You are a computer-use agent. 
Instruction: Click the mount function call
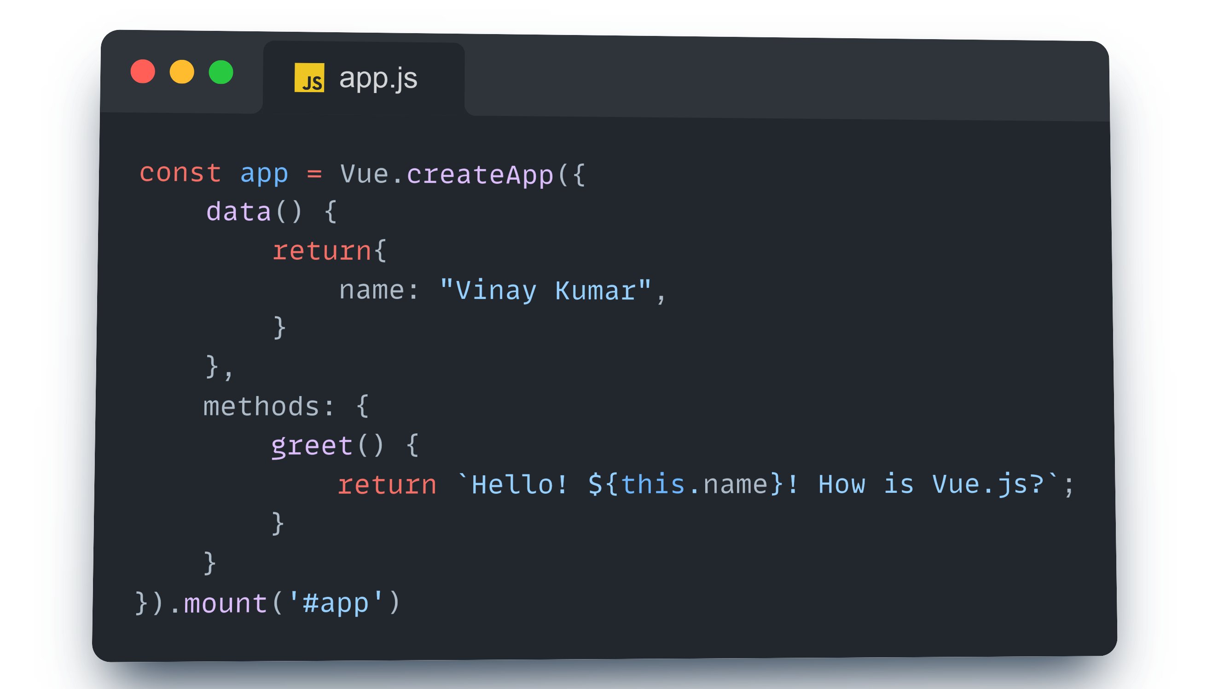tap(225, 603)
